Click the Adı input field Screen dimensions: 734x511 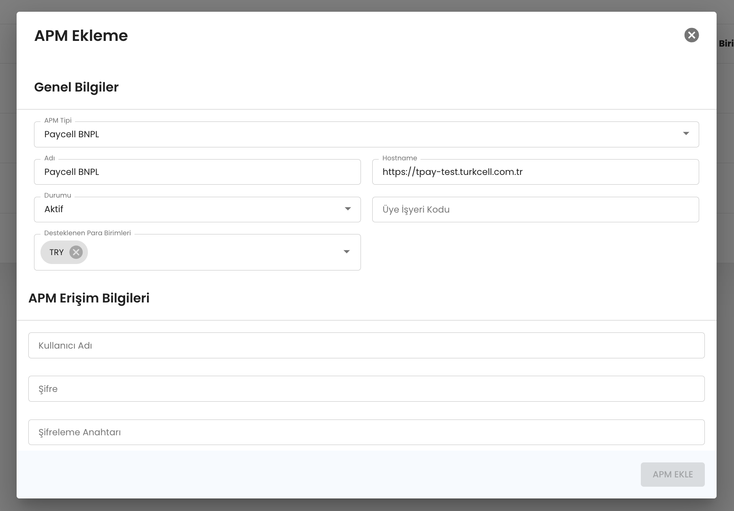(197, 172)
